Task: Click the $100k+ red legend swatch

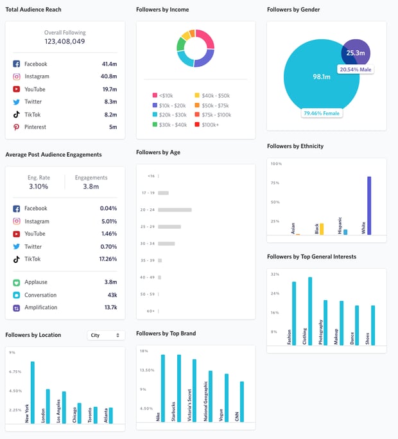Action: point(197,124)
